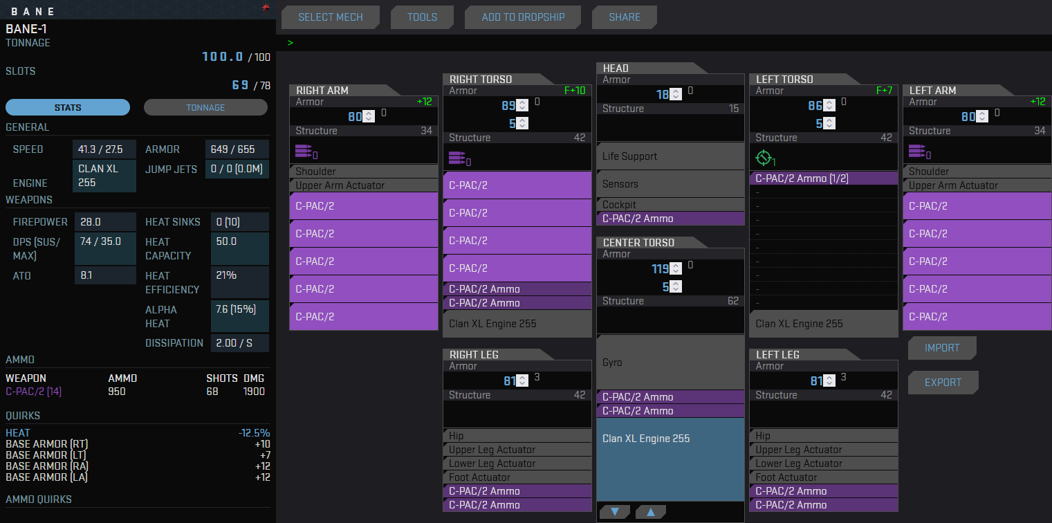Image resolution: width=1052 pixels, height=523 pixels.
Task: Click the ARMOR total value 649 / 655
Action: [x=237, y=149]
